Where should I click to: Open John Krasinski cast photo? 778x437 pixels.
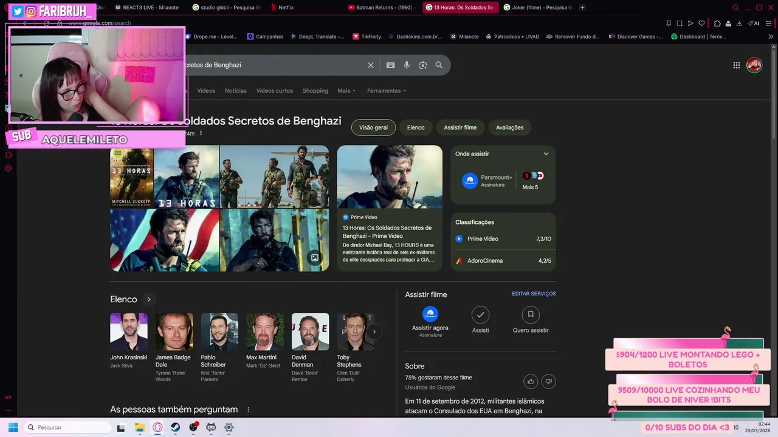(129, 331)
